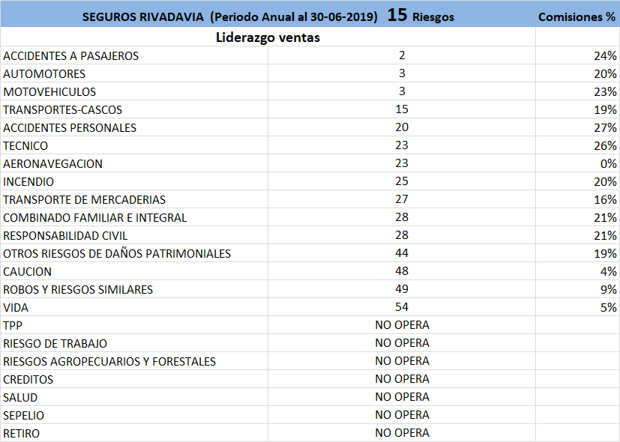Click the 'TRANSPORTE DE MERCADERIAS' row label
Viewport: 620px width, 442px height.
tap(84, 199)
